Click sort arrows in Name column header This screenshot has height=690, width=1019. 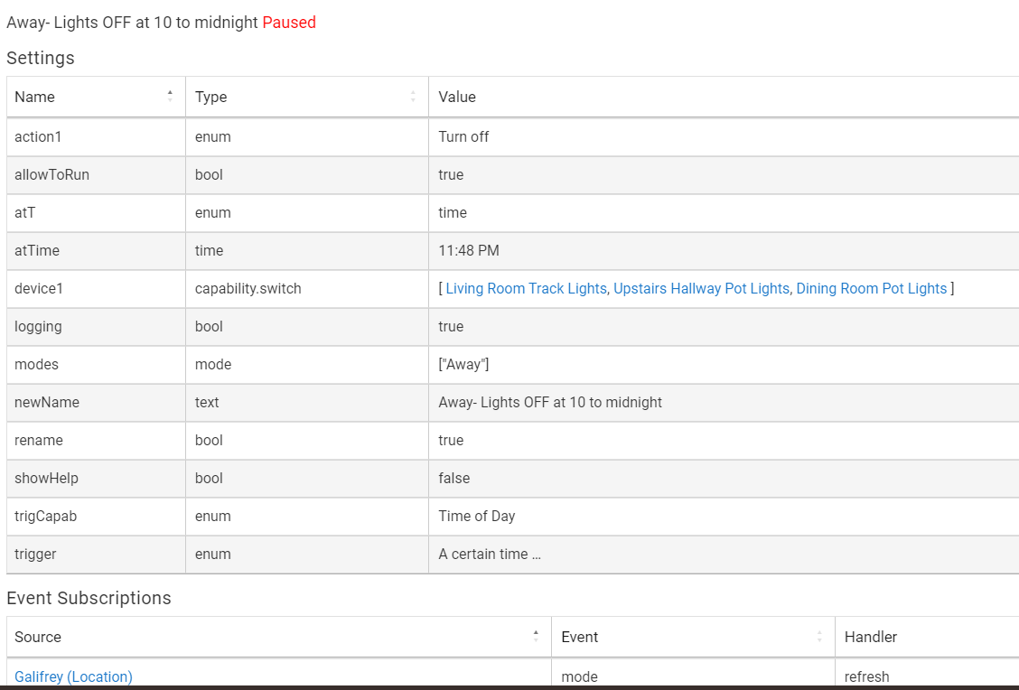click(x=170, y=96)
